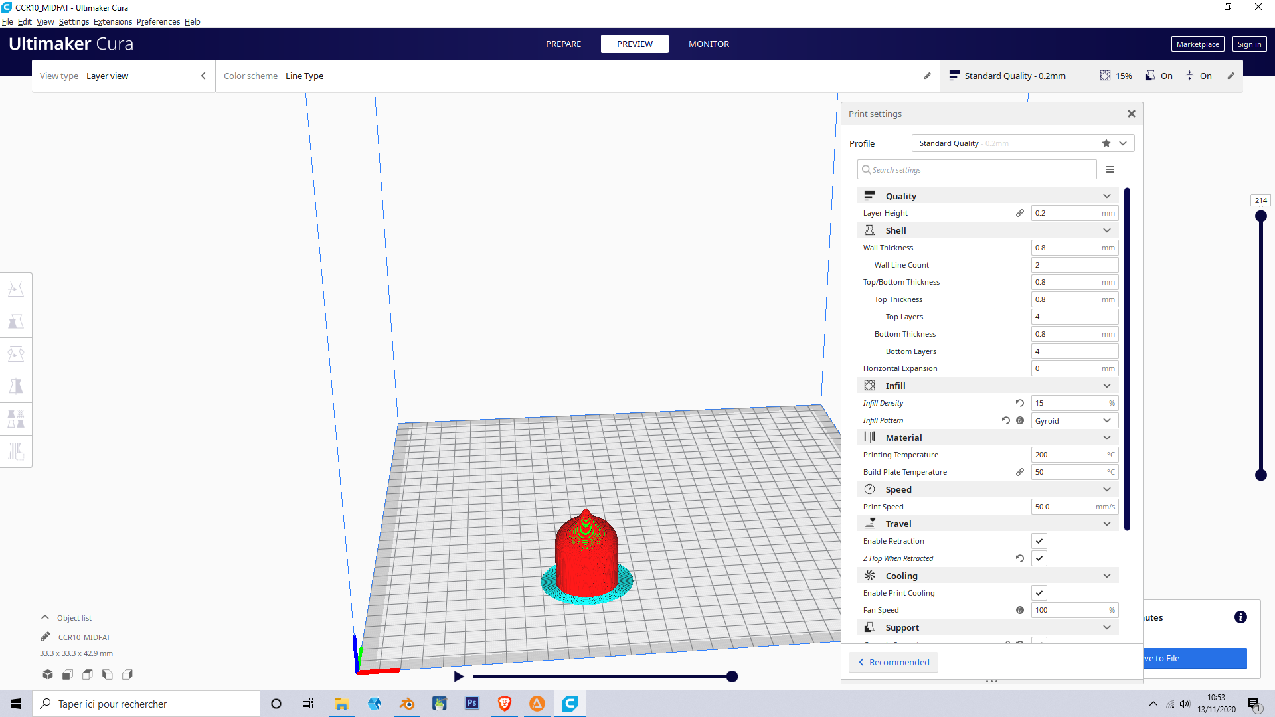Switch to the PREPARE tab
The image size is (1275, 717).
click(x=563, y=44)
